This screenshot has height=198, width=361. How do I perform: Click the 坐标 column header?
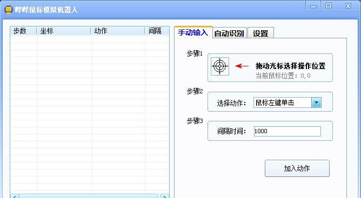pyautogui.click(x=64, y=31)
